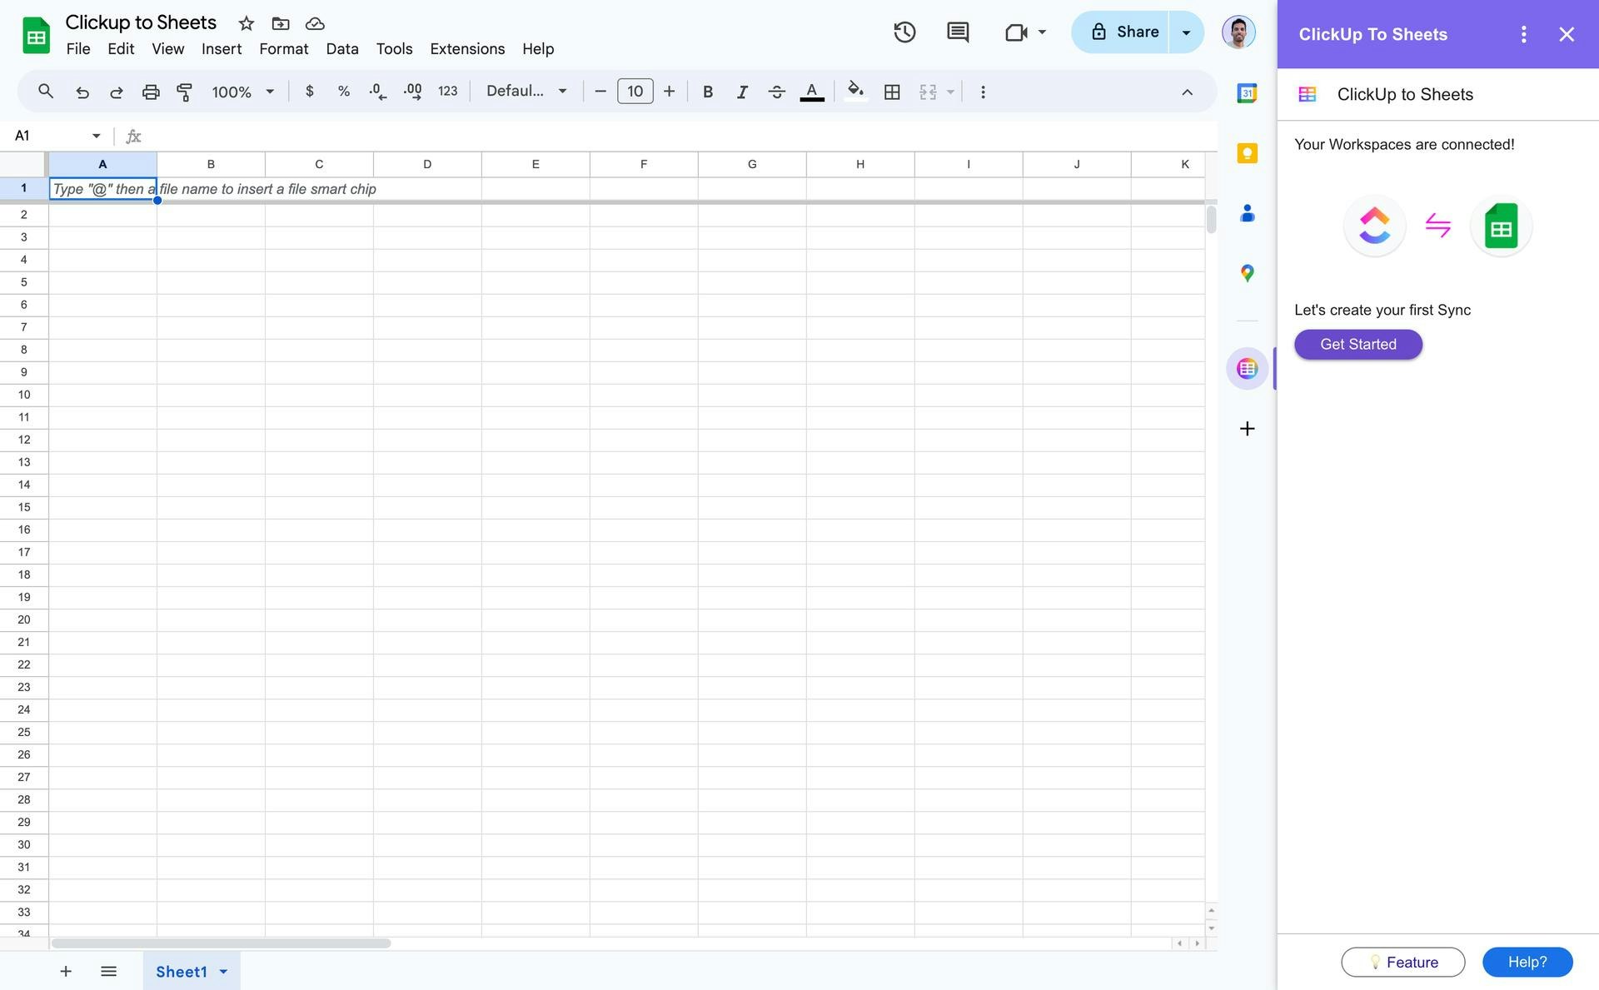
Task: Open the Extensions menu
Action: pyautogui.click(x=467, y=49)
